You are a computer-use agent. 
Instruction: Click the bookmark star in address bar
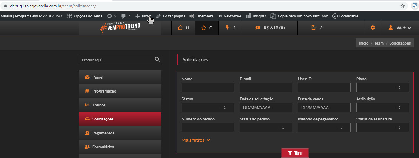(403, 6)
